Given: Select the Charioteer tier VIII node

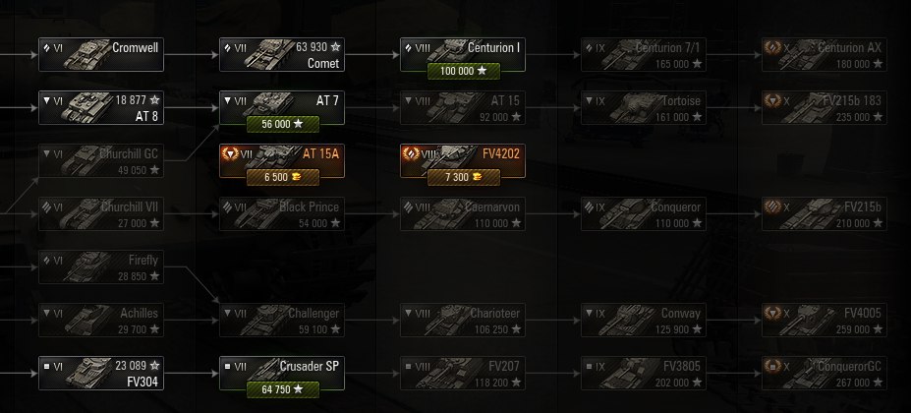Looking at the screenshot, I should click(463, 320).
